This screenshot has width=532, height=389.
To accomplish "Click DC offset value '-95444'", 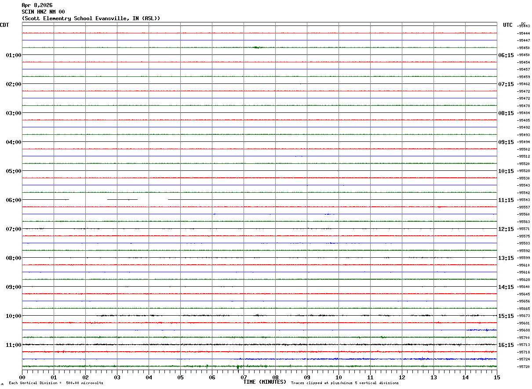I will (524, 33).
